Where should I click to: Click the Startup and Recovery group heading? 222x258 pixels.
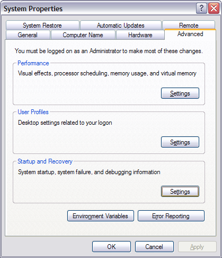(x=45, y=161)
